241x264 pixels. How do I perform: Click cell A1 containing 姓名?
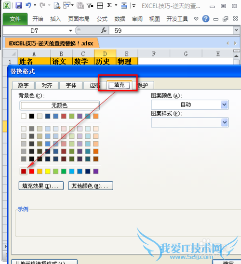(34, 61)
